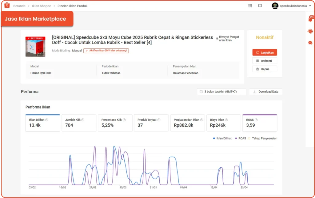Click the Speedcube product thumbnail image

35,47
